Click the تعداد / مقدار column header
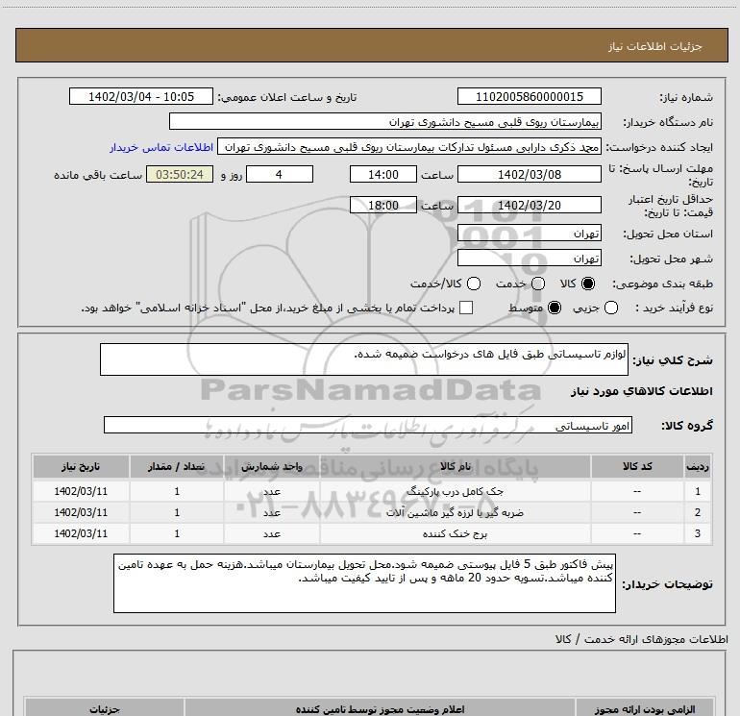The image size is (740, 716). [177, 466]
